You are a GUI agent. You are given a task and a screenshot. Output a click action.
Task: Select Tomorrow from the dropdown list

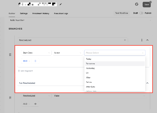tap(115, 64)
